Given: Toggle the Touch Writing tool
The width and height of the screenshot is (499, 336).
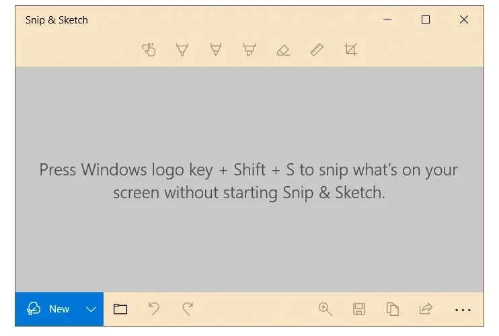Looking at the screenshot, I should [x=149, y=50].
